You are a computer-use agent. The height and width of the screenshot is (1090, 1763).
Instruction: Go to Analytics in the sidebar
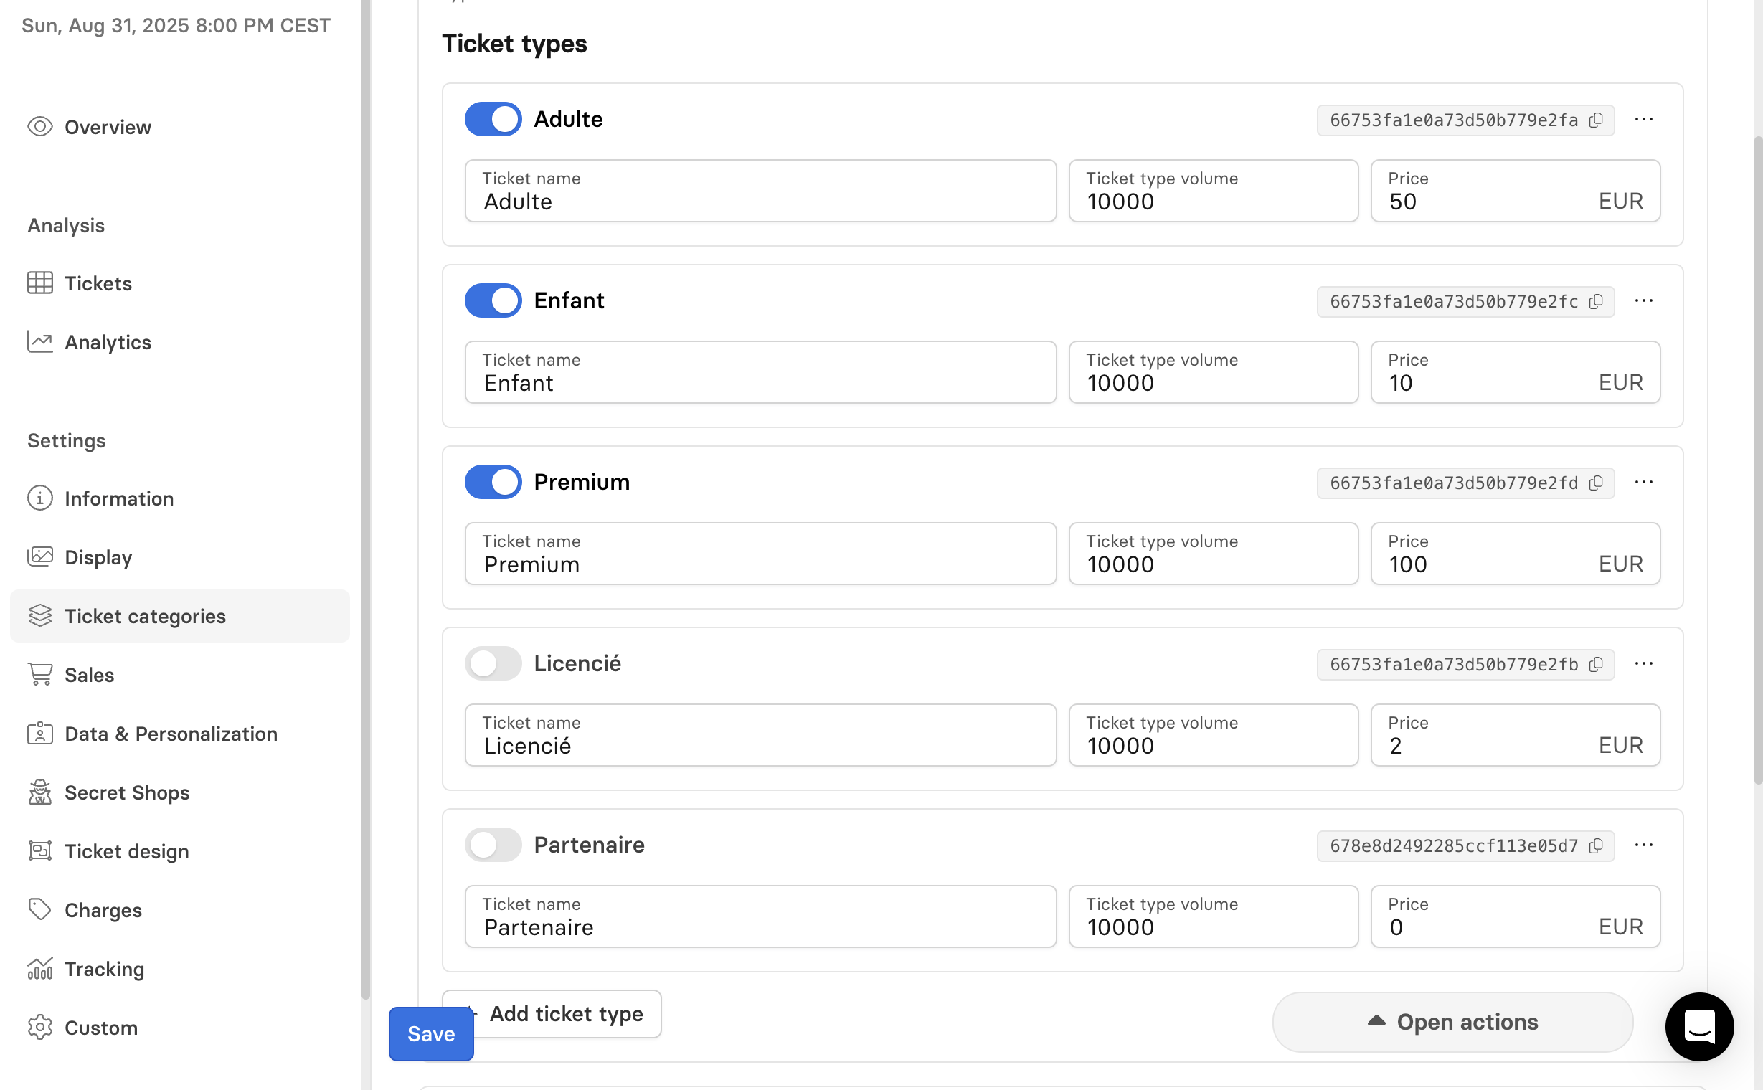(108, 343)
